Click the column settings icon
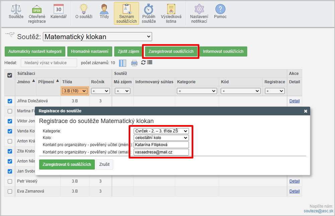This screenshot has height=216, width=335. coord(123,63)
